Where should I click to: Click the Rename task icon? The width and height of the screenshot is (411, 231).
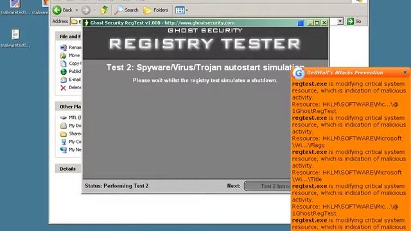(x=63, y=47)
